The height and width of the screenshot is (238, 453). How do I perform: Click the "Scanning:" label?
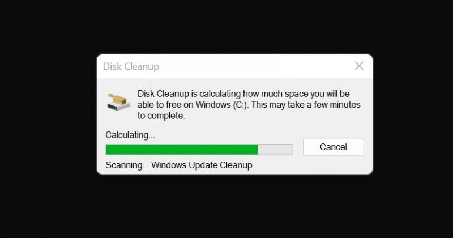coord(125,165)
